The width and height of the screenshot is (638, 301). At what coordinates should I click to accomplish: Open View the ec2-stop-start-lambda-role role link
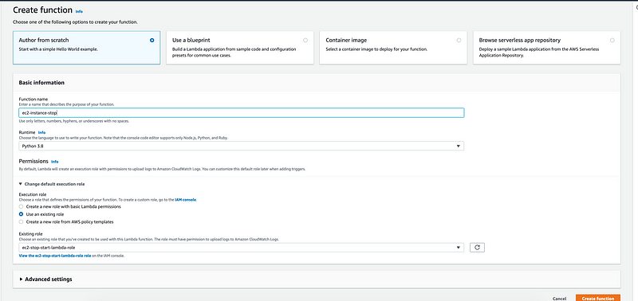point(55,256)
